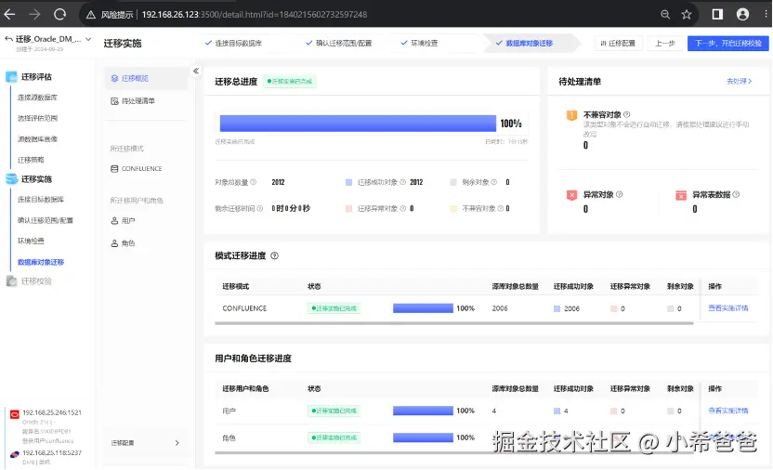The image size is (773, 470).
Task: Click help icon next to 迁移异常对象
Action: (403, 208)
